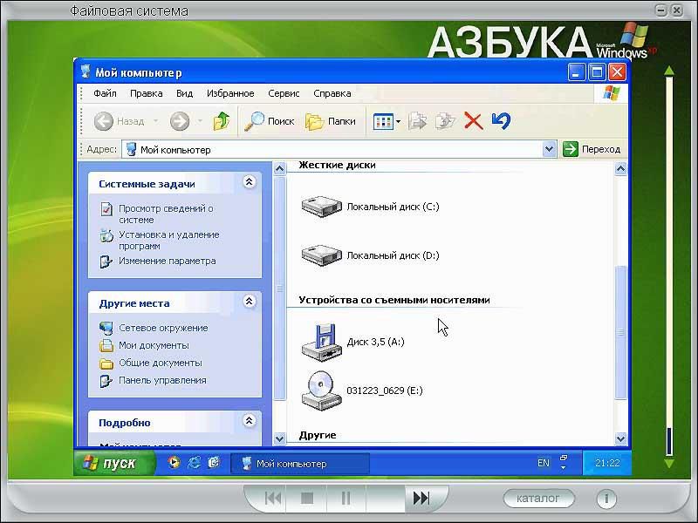Image resolution: width=698 pixels, height=523 pixels.
Task: Open the Сервис menu
Action: click(x=284, y=93)
